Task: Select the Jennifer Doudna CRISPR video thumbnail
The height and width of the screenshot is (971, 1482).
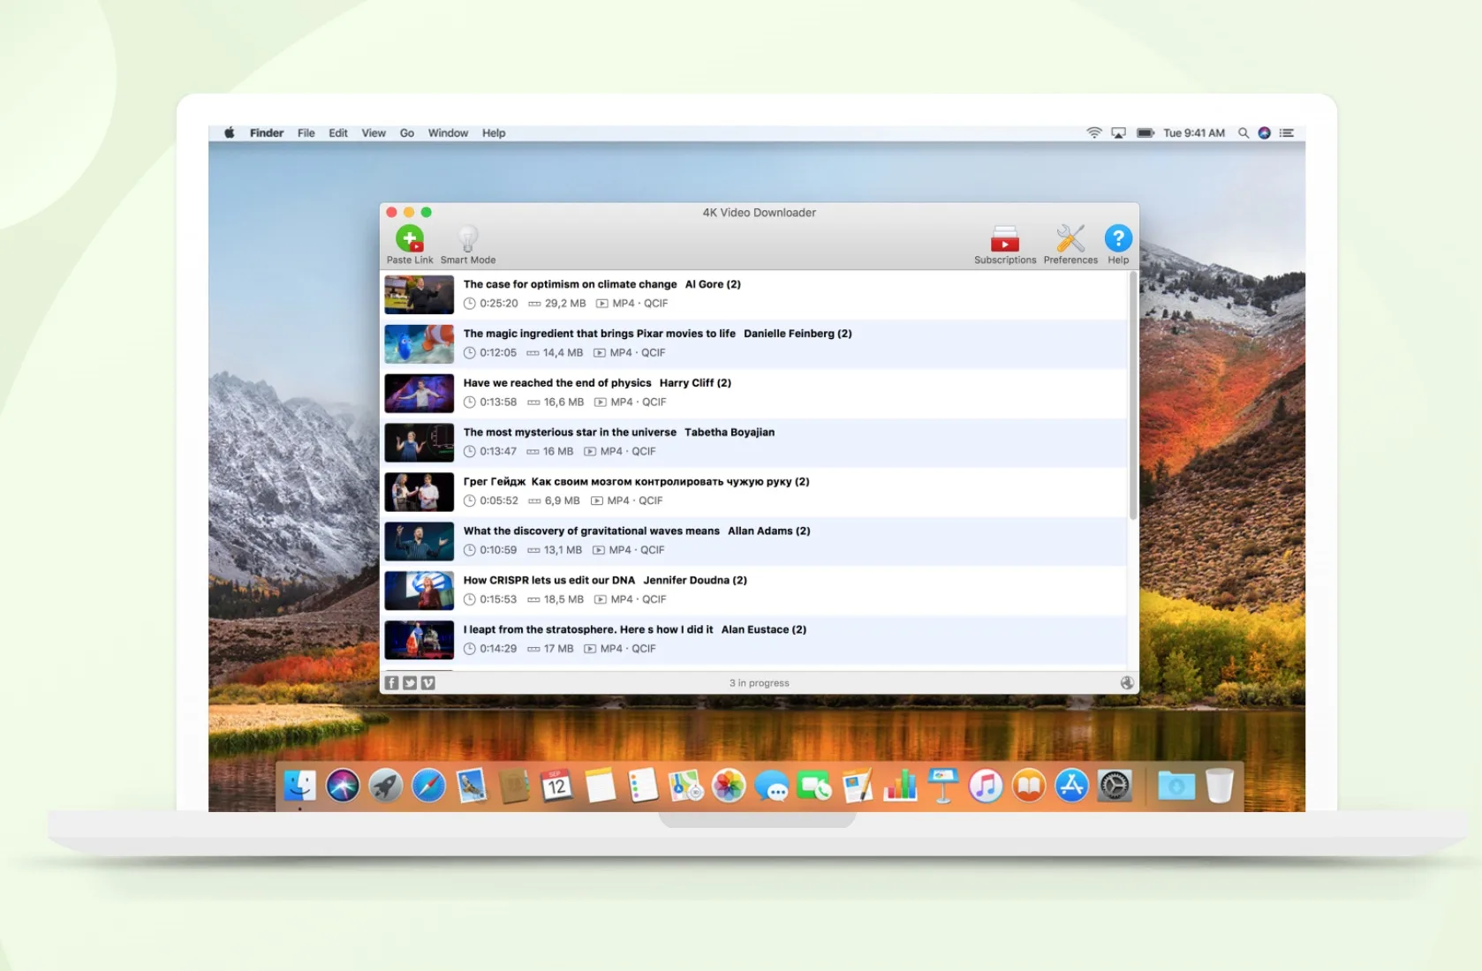Action: tap(420, 591)
